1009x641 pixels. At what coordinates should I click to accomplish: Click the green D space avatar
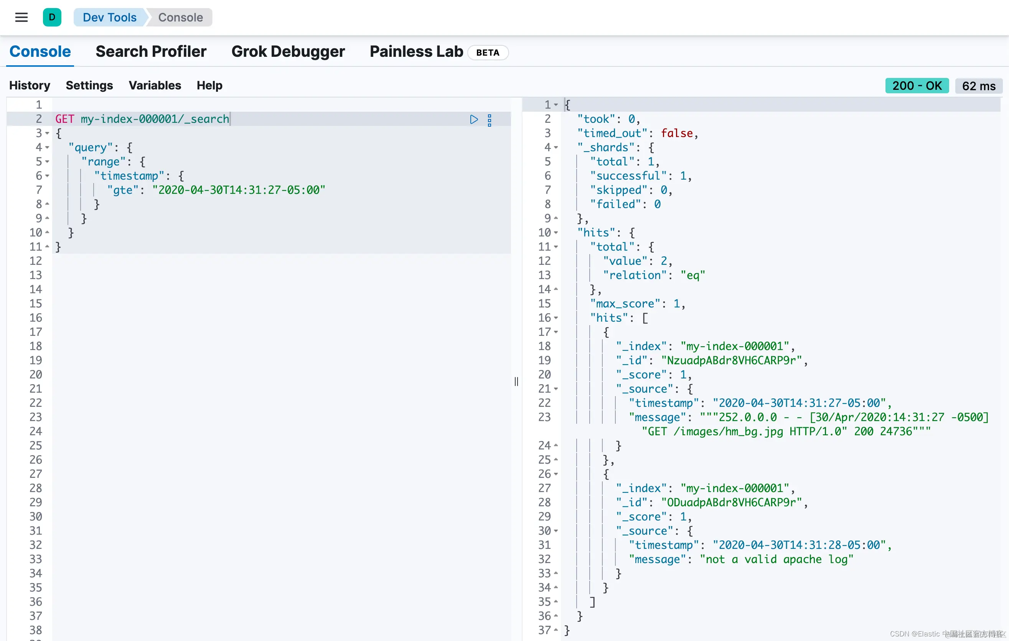52,18
